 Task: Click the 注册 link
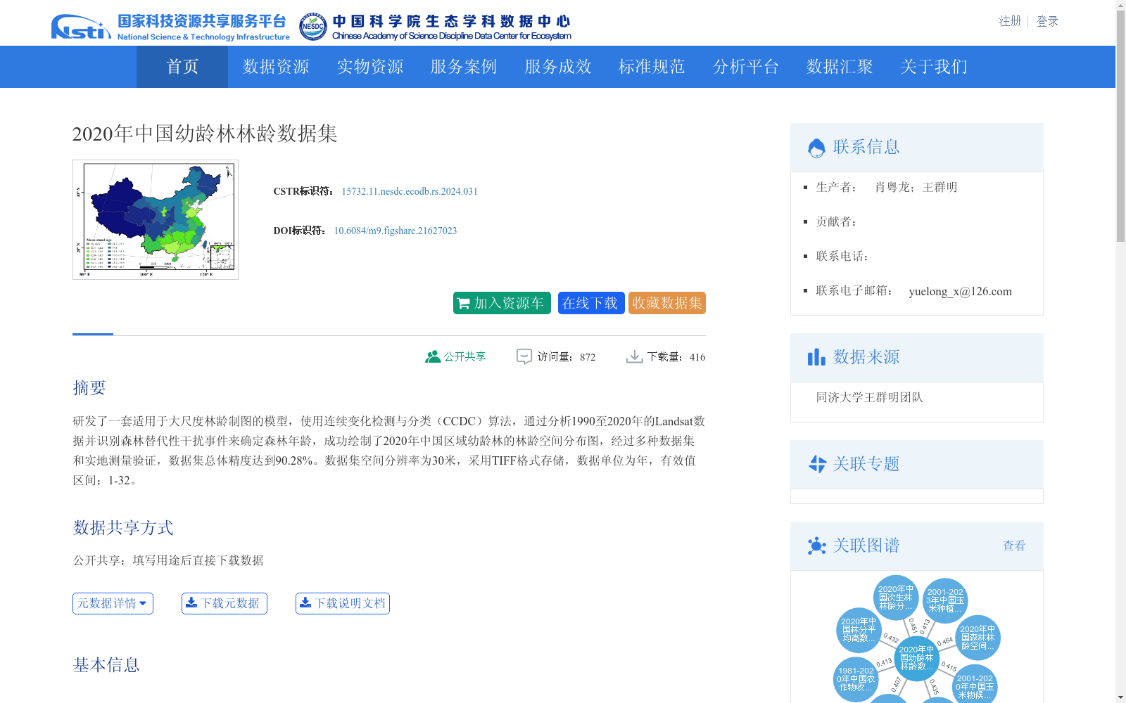[x=1010, y=21]
